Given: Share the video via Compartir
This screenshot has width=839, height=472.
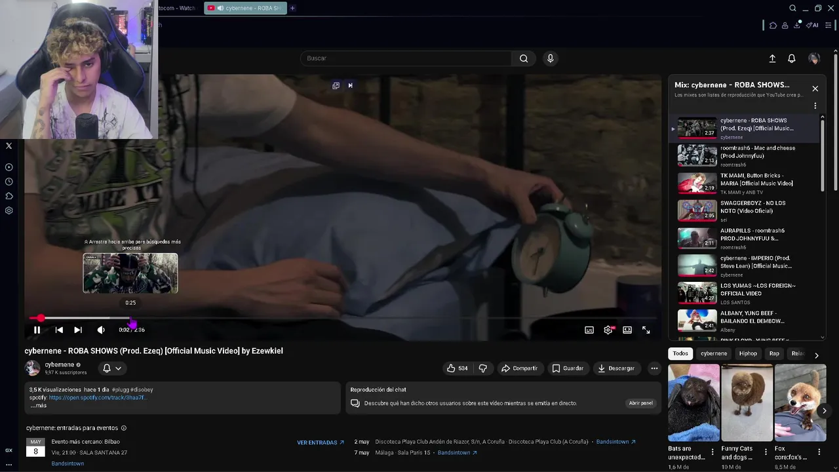Looking at the screenshot, I should tap(519, 368).
